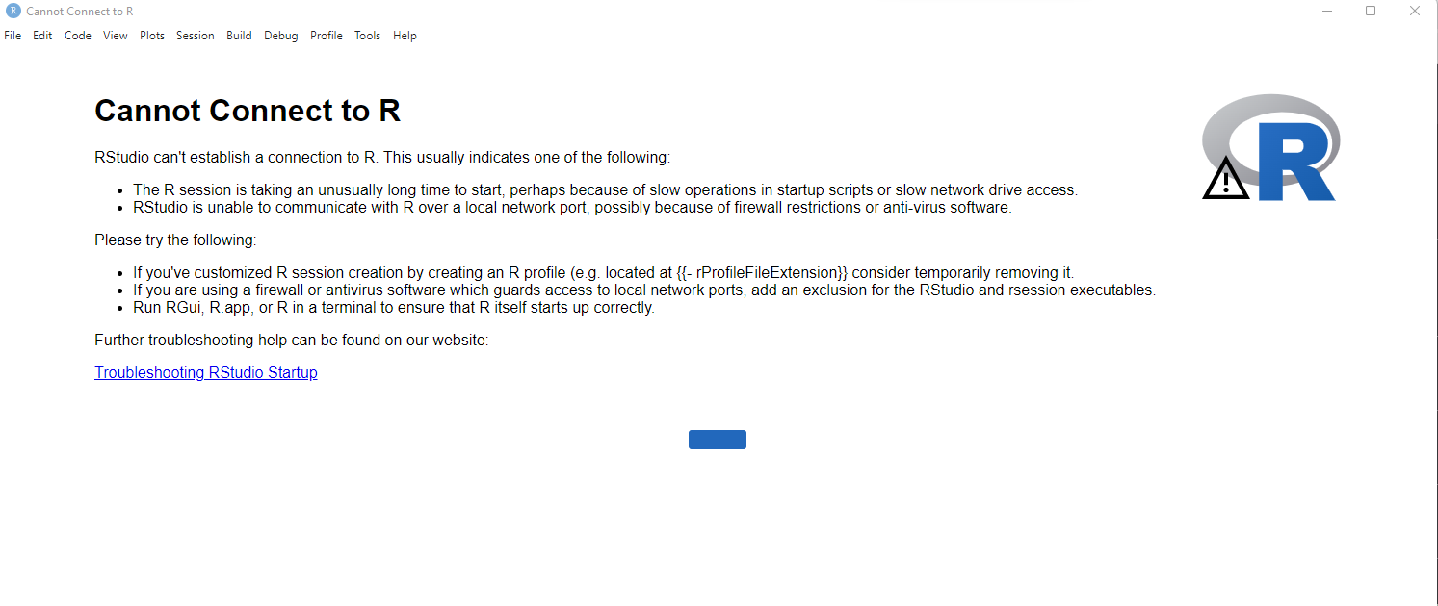This screenshot has width=1438, height=606.
Task: Open the Edit menu
Action: click(42, 35)
